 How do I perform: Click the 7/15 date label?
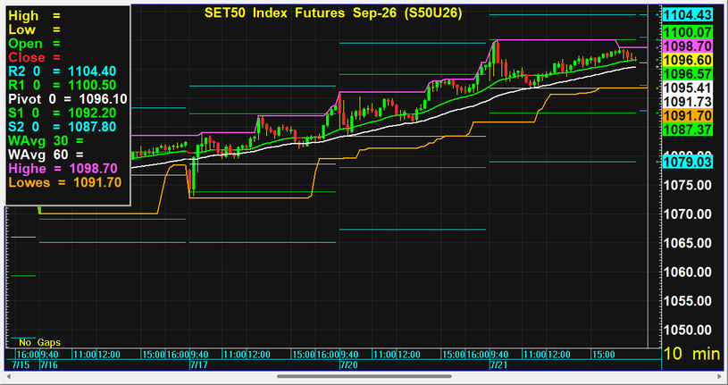tap(21, 364)
